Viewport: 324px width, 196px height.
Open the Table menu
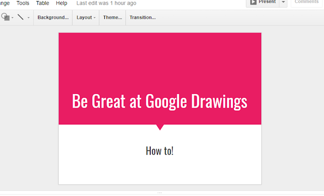(43, 3)
